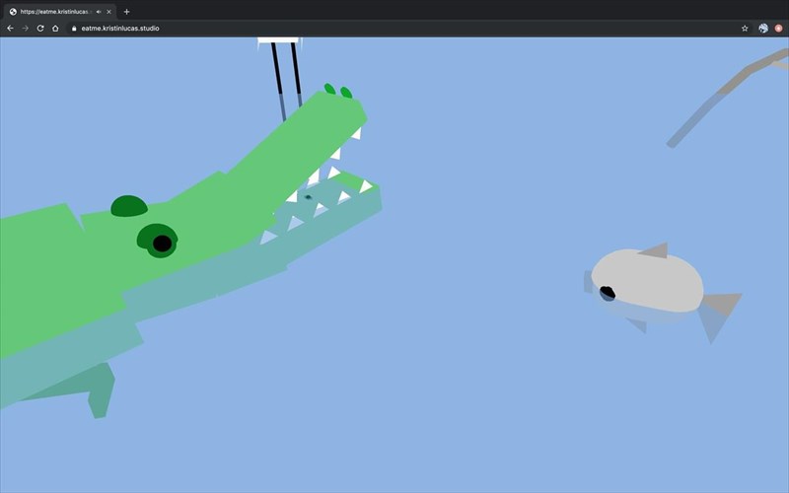This screenshot has width=789, height=493.
Task: Reload the eatme.kristinlucas.studio page
Action: [x=40, y=29]
